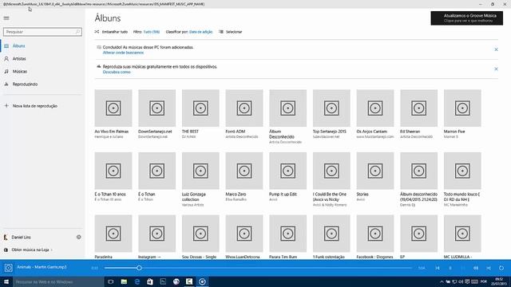The image size is (511, 287).
Task: Skip to previous track
Action: [438, 268]
